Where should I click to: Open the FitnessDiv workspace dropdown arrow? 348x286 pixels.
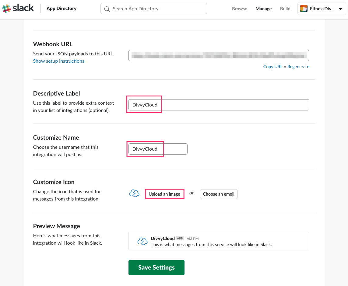click(x=340, y=9)
